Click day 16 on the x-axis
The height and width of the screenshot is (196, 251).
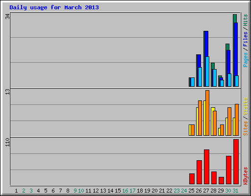pyautogui.click(x=125, y=191)
